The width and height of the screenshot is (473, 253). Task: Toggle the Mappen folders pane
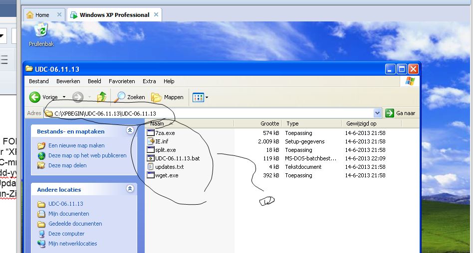coord(167,97)
